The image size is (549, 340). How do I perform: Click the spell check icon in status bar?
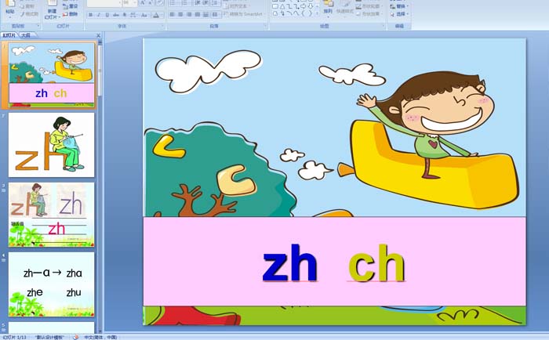click(x=76, y=337)
